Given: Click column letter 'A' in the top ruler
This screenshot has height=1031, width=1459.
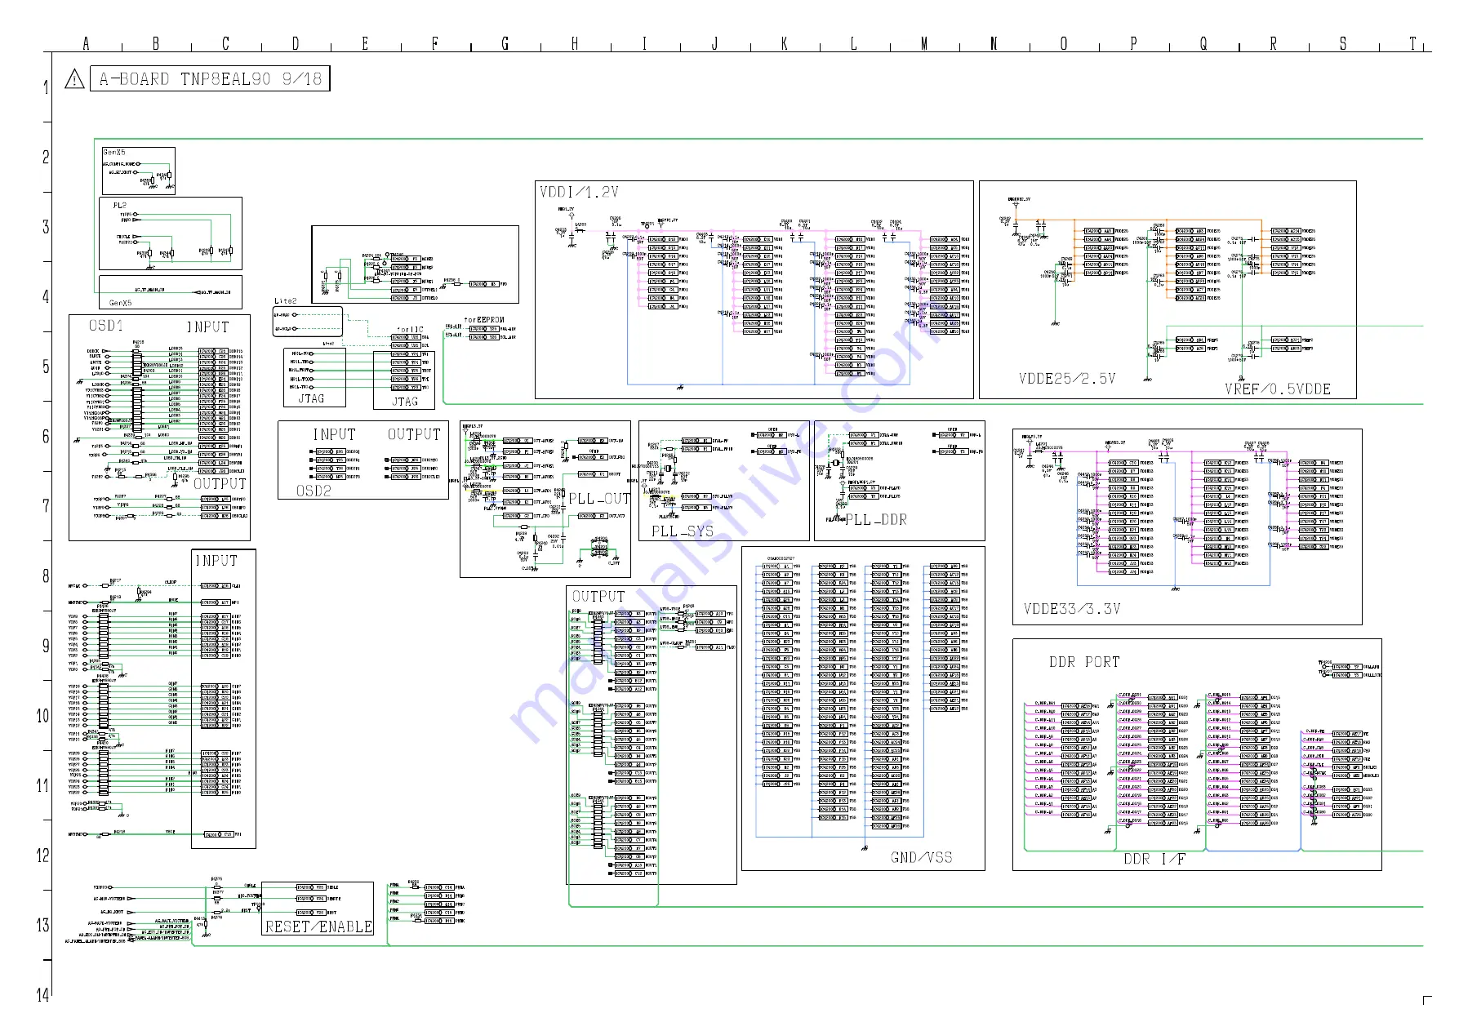Looking at the screenshot, I should 86,44.
